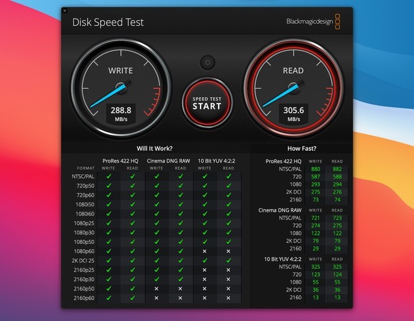Click the "2160p60" format row label
The image size is (414, 321).
tap(84, 298)
